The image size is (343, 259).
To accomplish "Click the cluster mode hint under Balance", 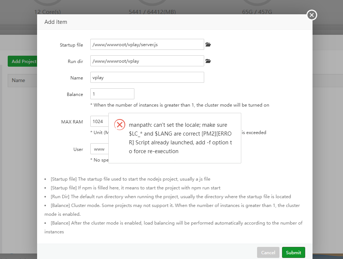I will click(180, 105).
